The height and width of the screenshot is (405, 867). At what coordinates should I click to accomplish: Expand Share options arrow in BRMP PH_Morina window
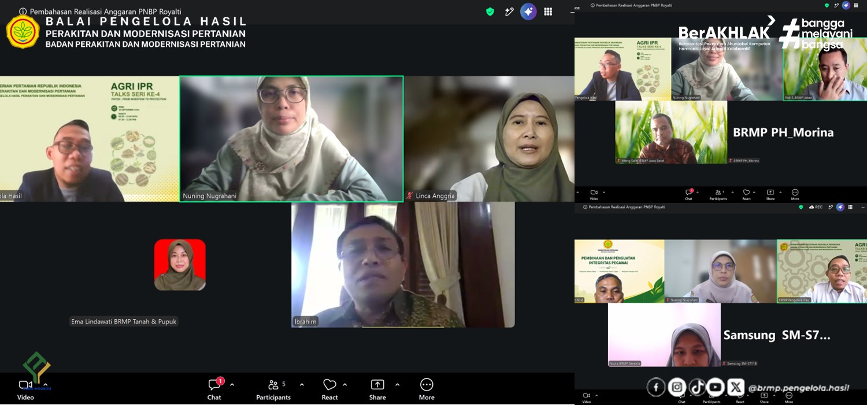coord(780,192)
